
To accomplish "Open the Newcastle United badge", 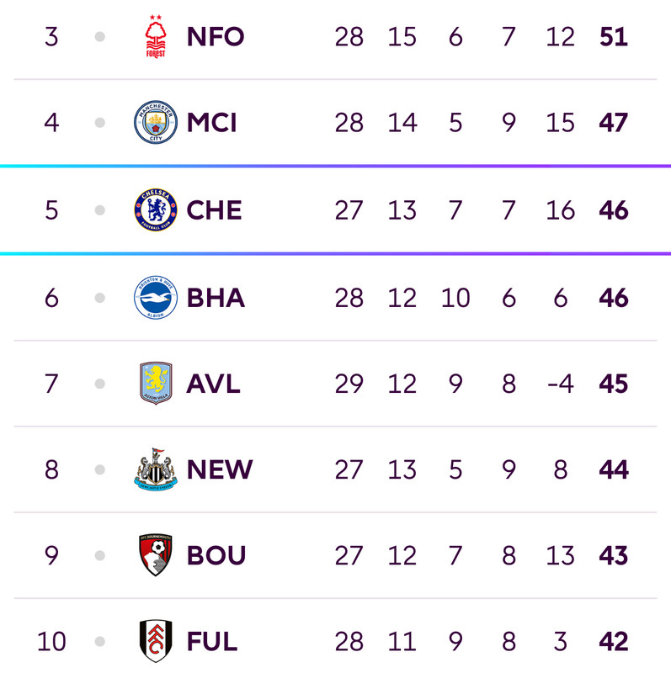I will click(156, 469).
